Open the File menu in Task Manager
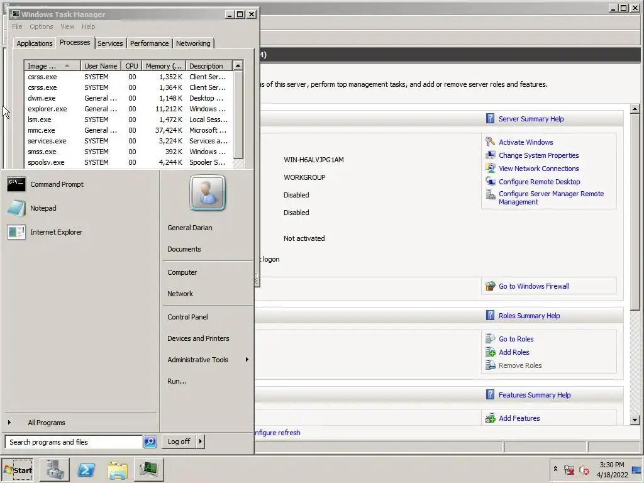644x483 pixels. [x=17, y=26]
